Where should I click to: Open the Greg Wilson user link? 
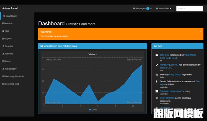tap(175, 75)
